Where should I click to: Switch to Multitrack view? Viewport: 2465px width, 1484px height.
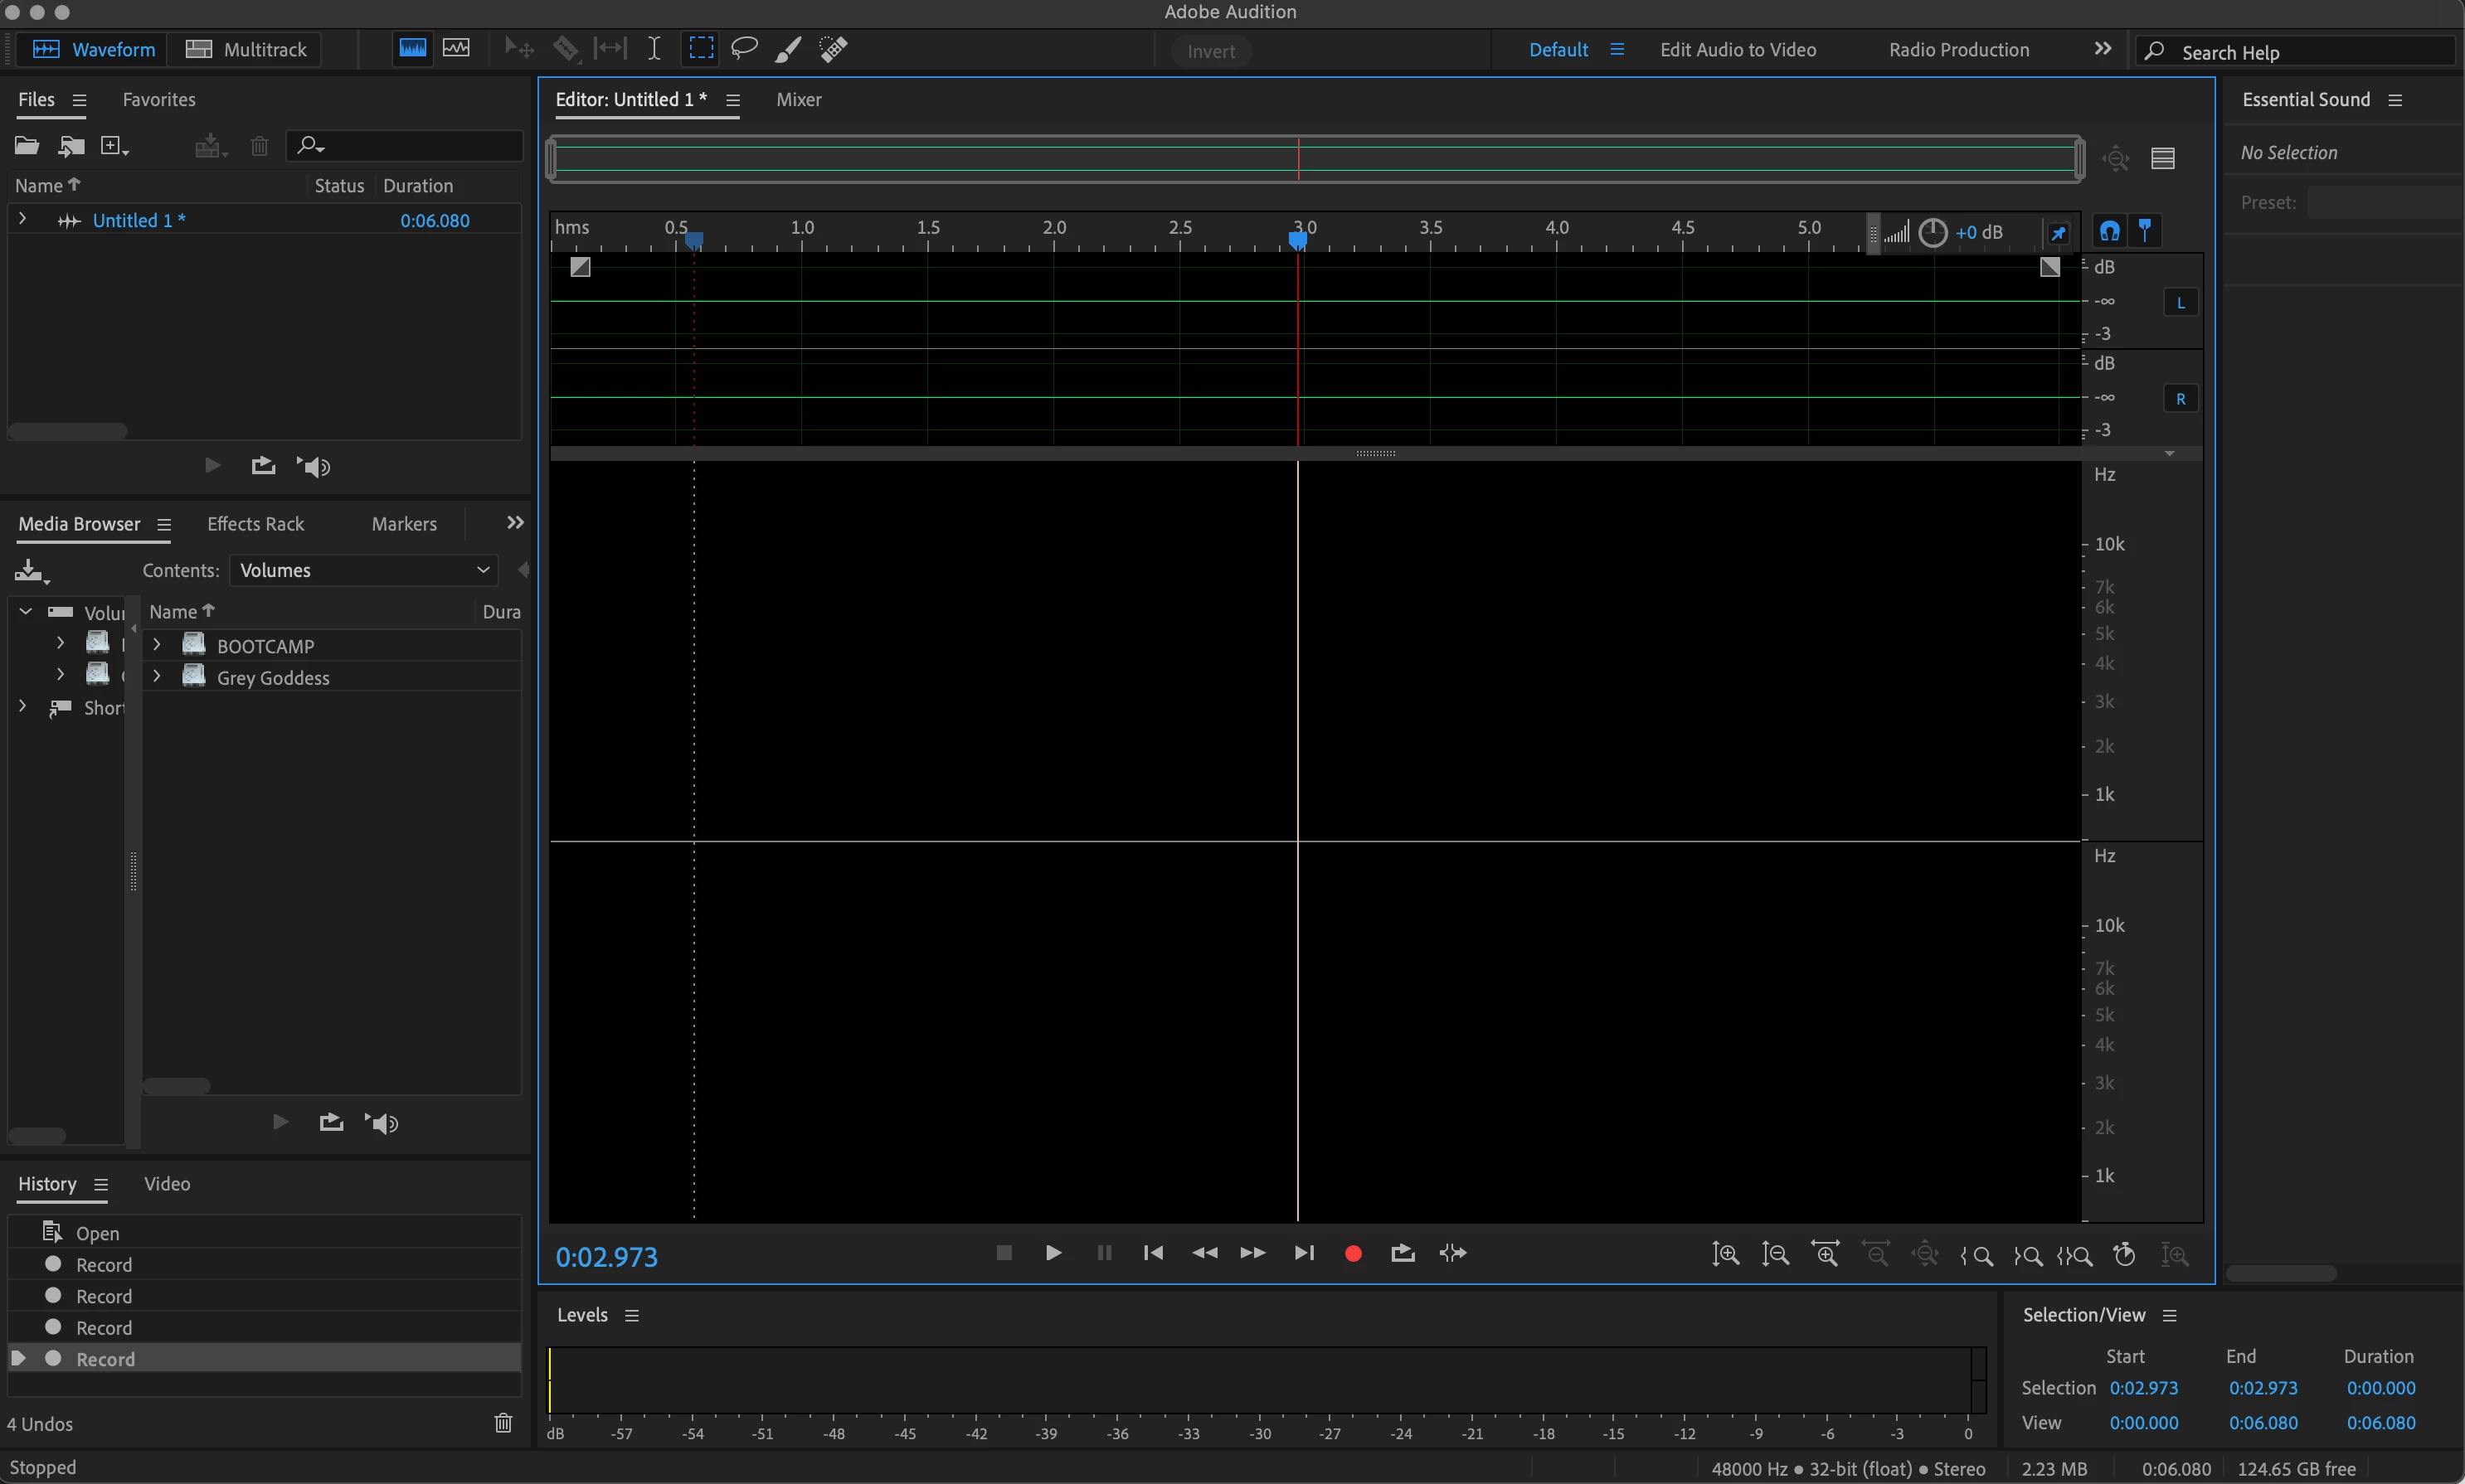tap(246, 49)
